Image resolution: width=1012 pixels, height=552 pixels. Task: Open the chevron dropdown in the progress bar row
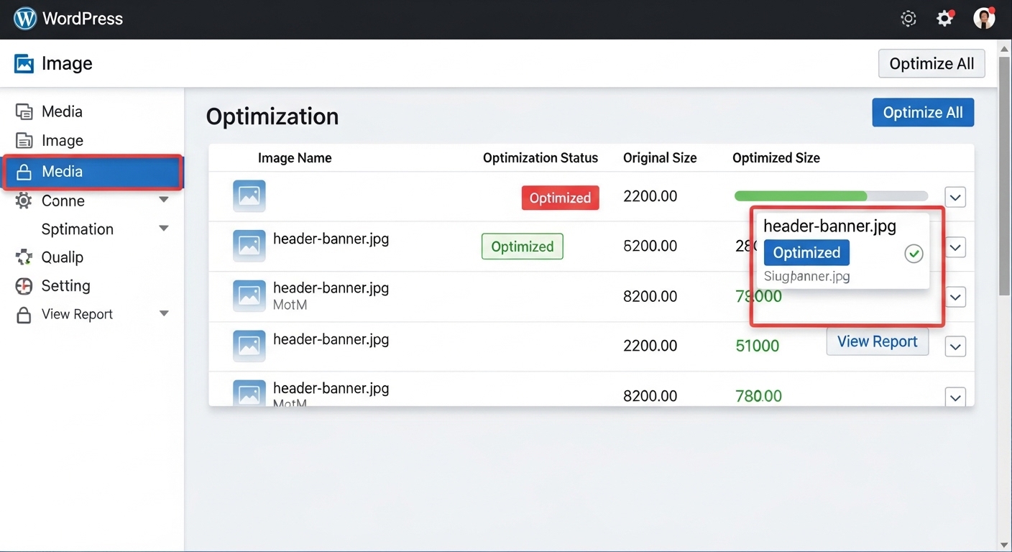click(x=955, y=197)
